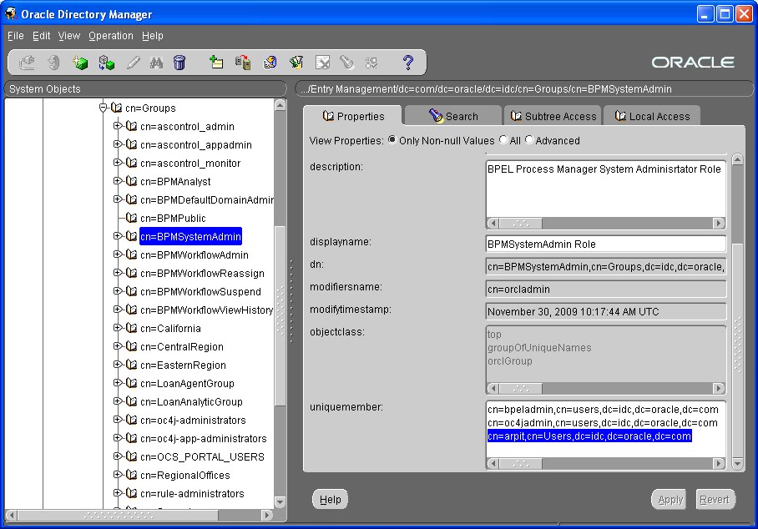Expand the cn=rule-administrators node
Image resolution: width=758 pixels, height=529 pixels.
click(x=118, y=493)
